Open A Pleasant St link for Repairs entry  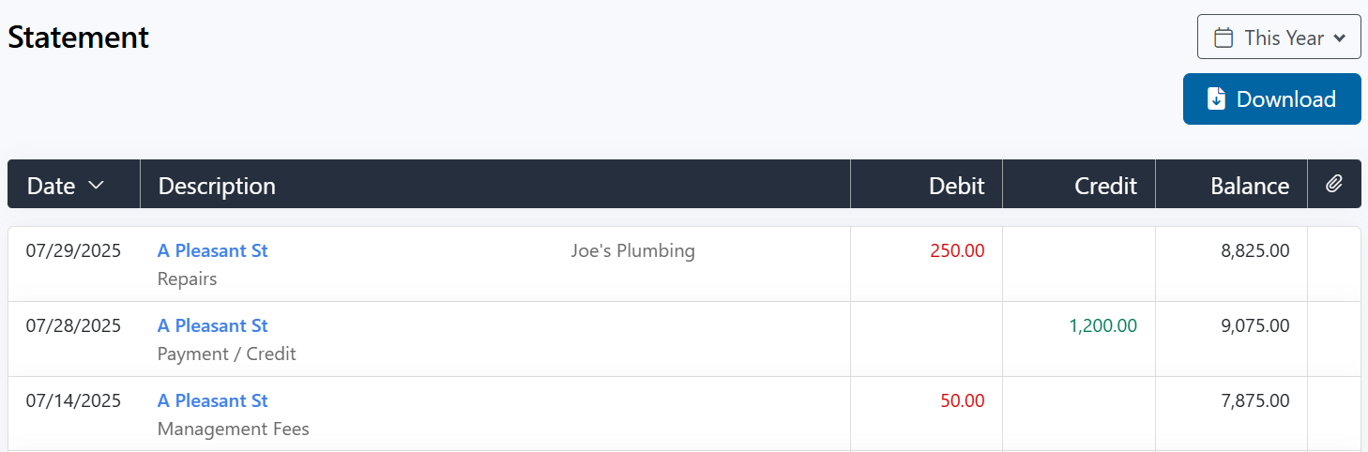pos(213,250)
